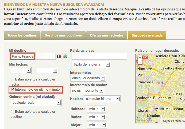Viewport: 185px width, 129px height.
Task: Click the Meudon label on the map
Action: point(154,116)
